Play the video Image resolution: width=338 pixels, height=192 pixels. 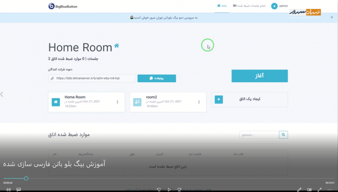pos(169,189)
